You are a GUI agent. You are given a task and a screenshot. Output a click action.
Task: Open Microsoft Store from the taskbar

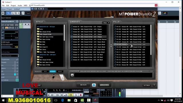pos(75,100)
